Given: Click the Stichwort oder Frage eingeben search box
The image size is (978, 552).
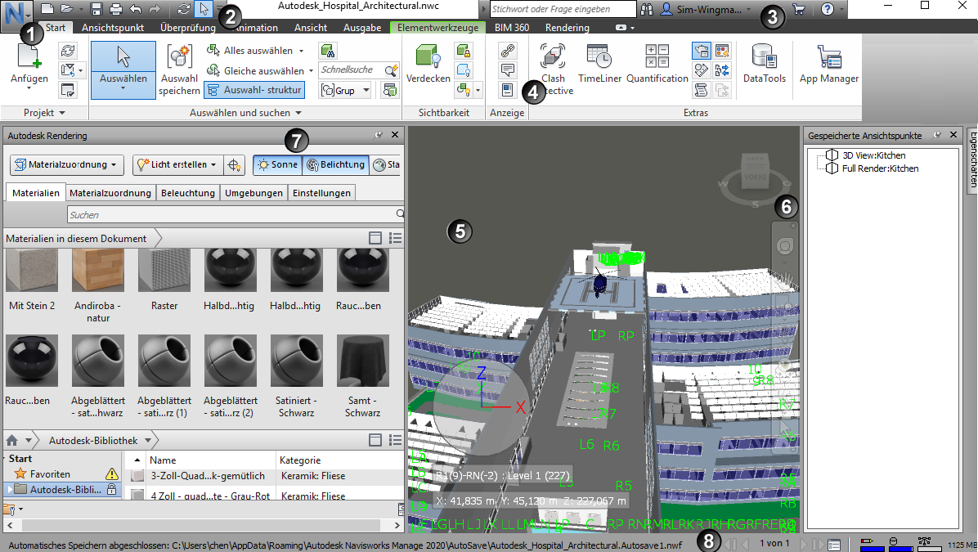Looking at the screenshot, I should pyautogui.click(x=563, y=9).
